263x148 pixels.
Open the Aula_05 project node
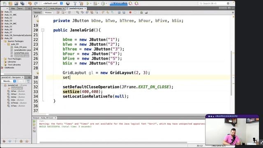pyautogui.click(x=8, y=26)
